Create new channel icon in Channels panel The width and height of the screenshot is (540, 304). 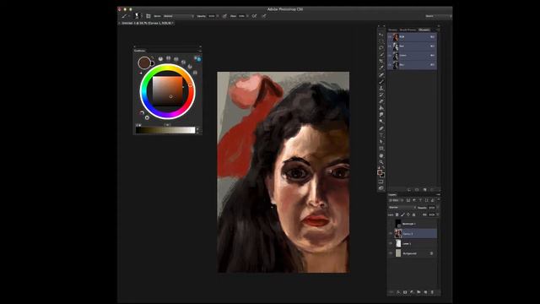point(425,189)
